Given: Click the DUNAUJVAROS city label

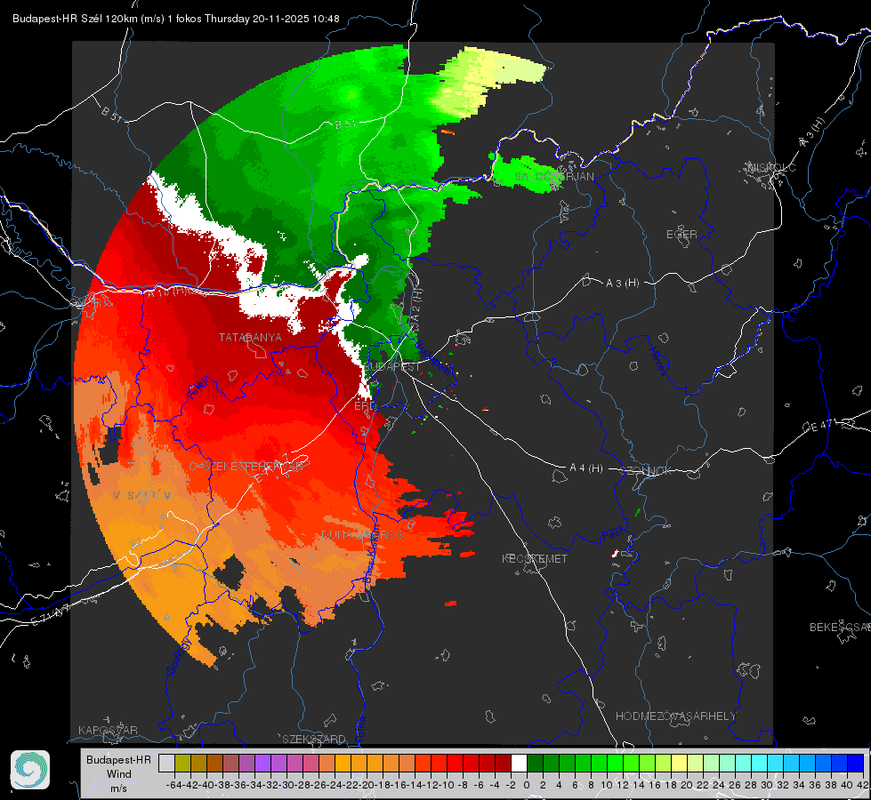Looking at the screenshot, I should pos(362,534).
